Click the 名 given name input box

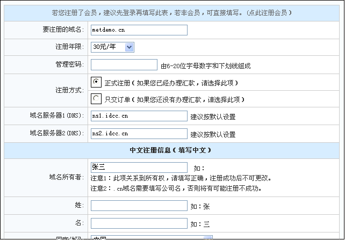(139, 222)
